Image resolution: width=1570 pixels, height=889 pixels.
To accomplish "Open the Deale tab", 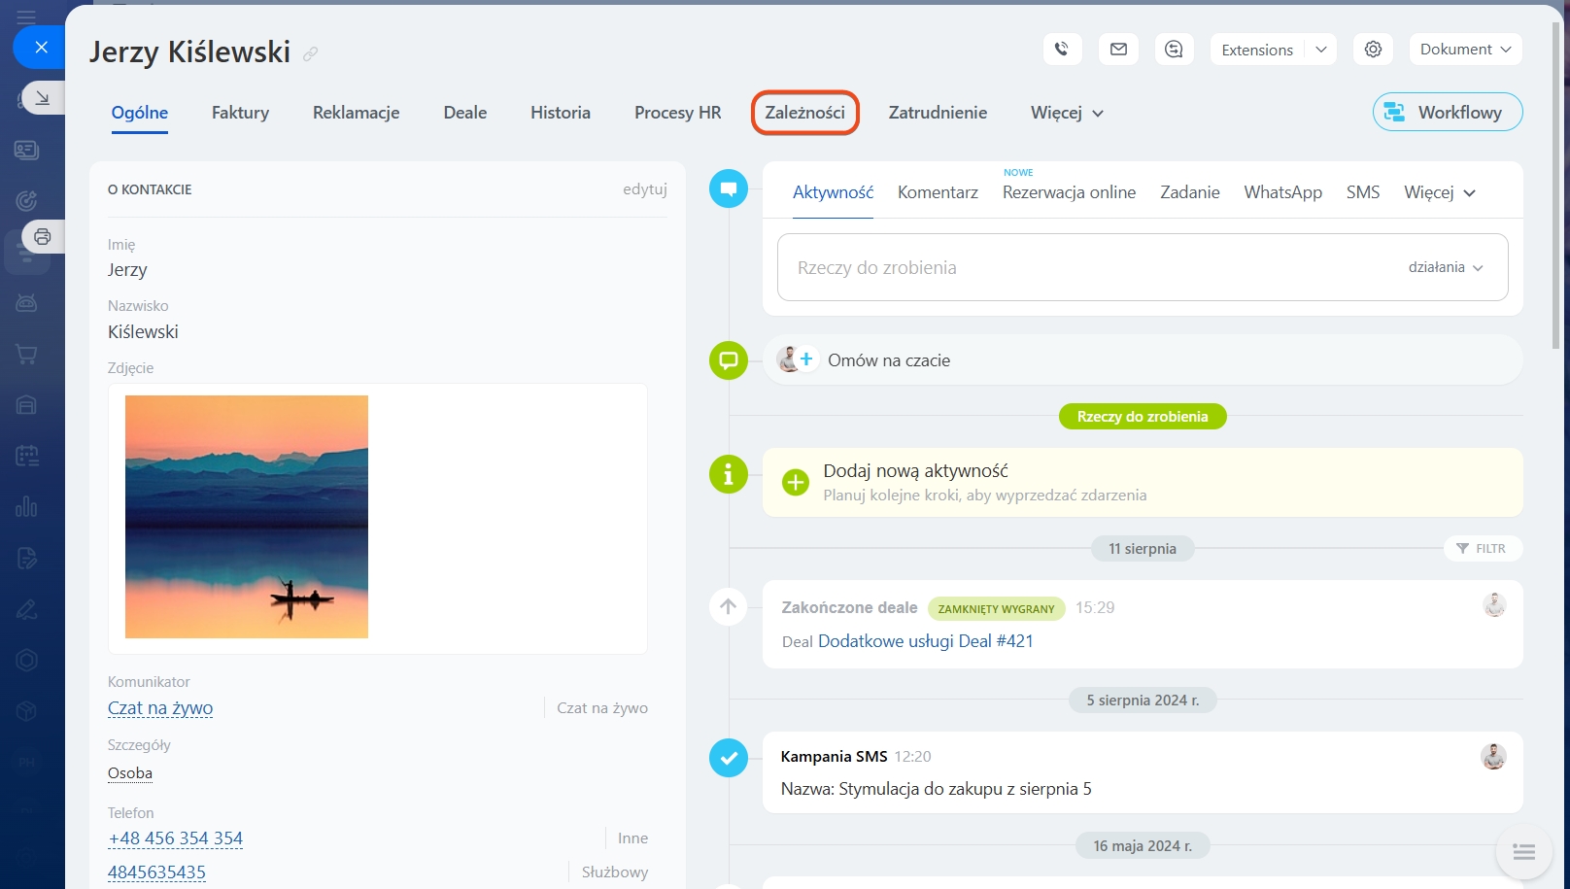I will click(x=465, y=113).
